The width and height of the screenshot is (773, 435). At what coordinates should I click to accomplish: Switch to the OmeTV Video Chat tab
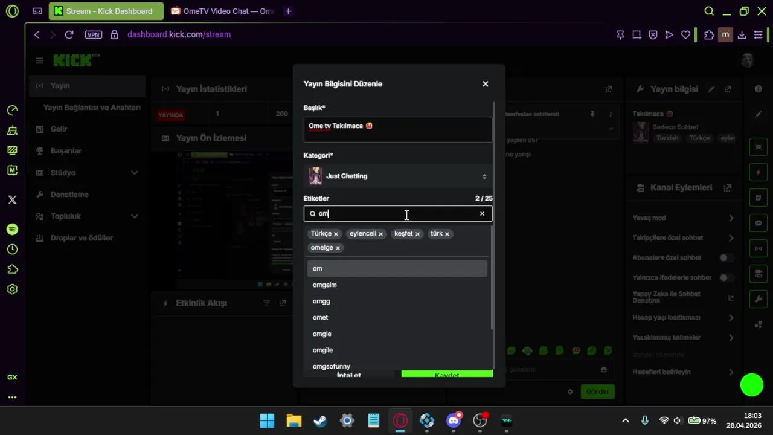point(222,11)
